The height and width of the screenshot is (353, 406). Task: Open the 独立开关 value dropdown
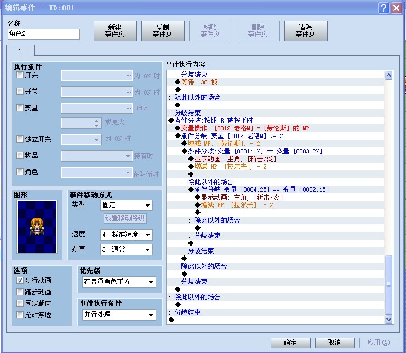81,139
